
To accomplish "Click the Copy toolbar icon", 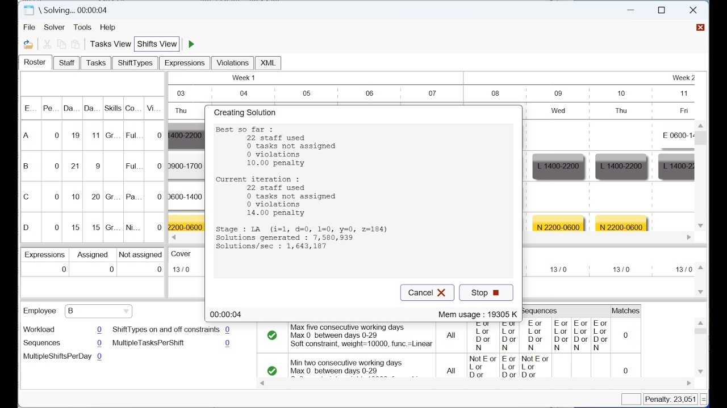I will (x=61, y=44).
